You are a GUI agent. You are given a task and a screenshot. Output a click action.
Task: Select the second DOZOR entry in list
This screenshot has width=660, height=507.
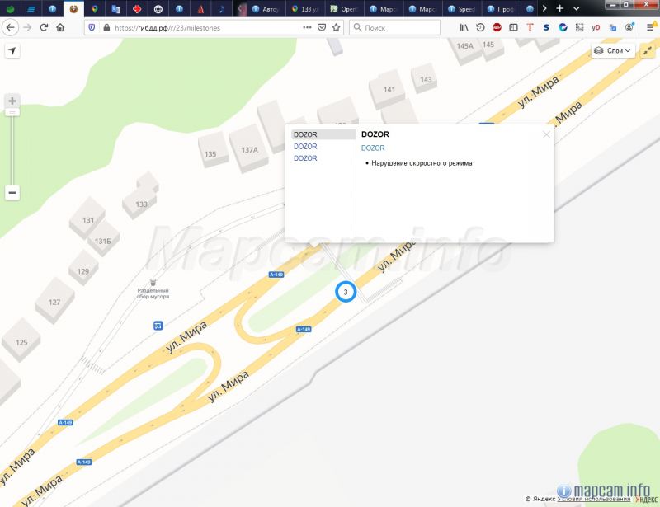305,146
